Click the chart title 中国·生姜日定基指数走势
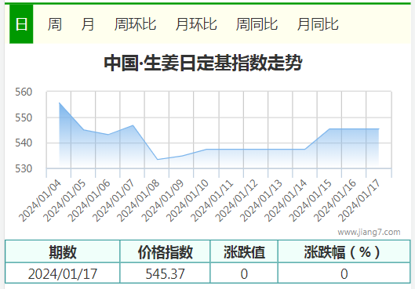Image resolution: width=415 pixels, height=289 pixels. click(203, 63)
